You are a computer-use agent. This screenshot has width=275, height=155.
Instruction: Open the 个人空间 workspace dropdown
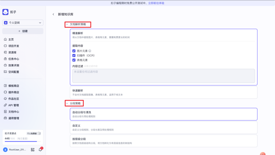tap(23, 23)
